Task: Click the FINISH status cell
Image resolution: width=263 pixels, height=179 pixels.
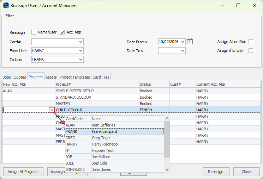Action: pos(154,110)
